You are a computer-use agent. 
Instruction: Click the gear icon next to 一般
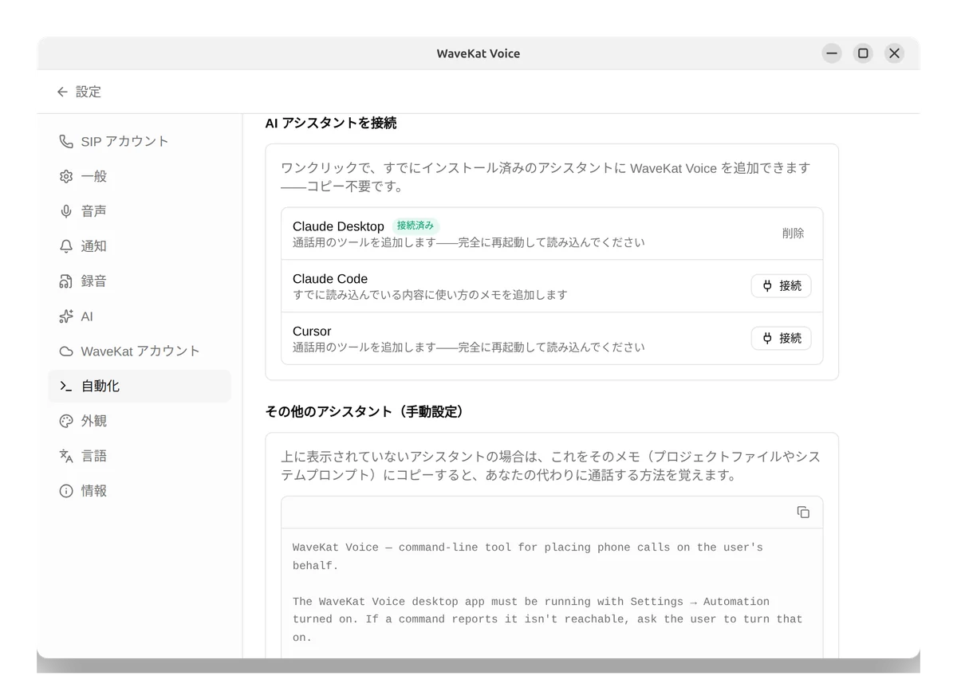click(x=66, y=176)
